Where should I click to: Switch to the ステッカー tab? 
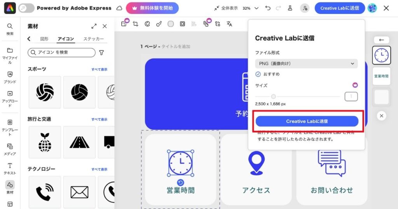[x=93, y=39]
